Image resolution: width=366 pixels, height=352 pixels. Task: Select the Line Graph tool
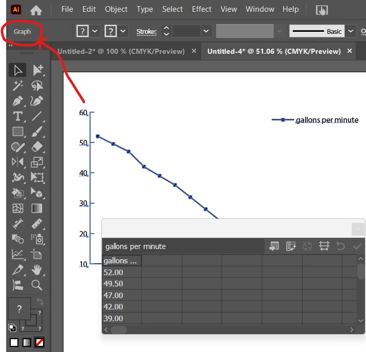click(17, 254)
